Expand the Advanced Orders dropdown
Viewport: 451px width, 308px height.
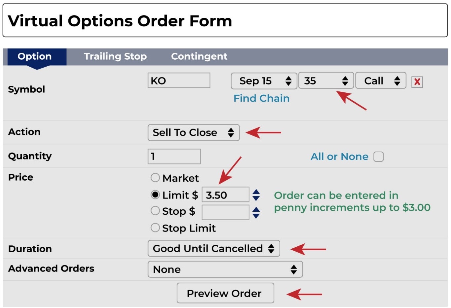(225, 269)
